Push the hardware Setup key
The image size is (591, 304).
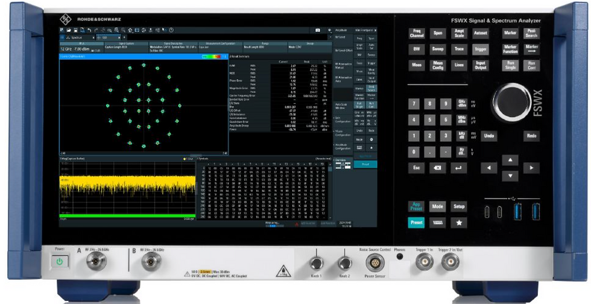[459, 206]
